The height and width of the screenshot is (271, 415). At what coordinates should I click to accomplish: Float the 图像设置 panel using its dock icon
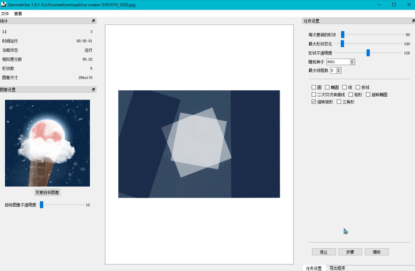(93, 90)
